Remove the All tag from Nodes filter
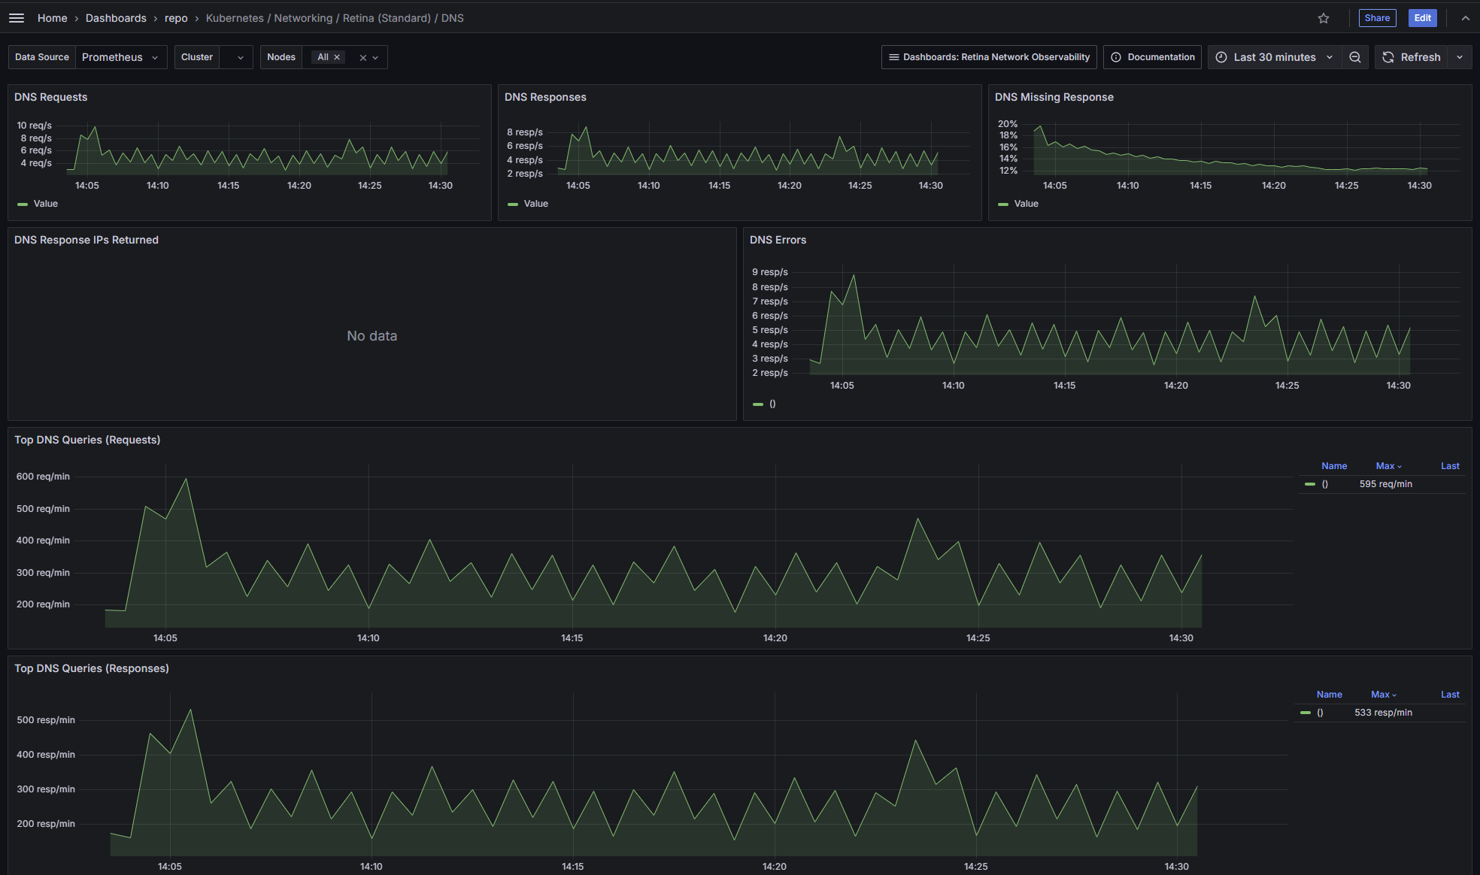 pos(337,57)
